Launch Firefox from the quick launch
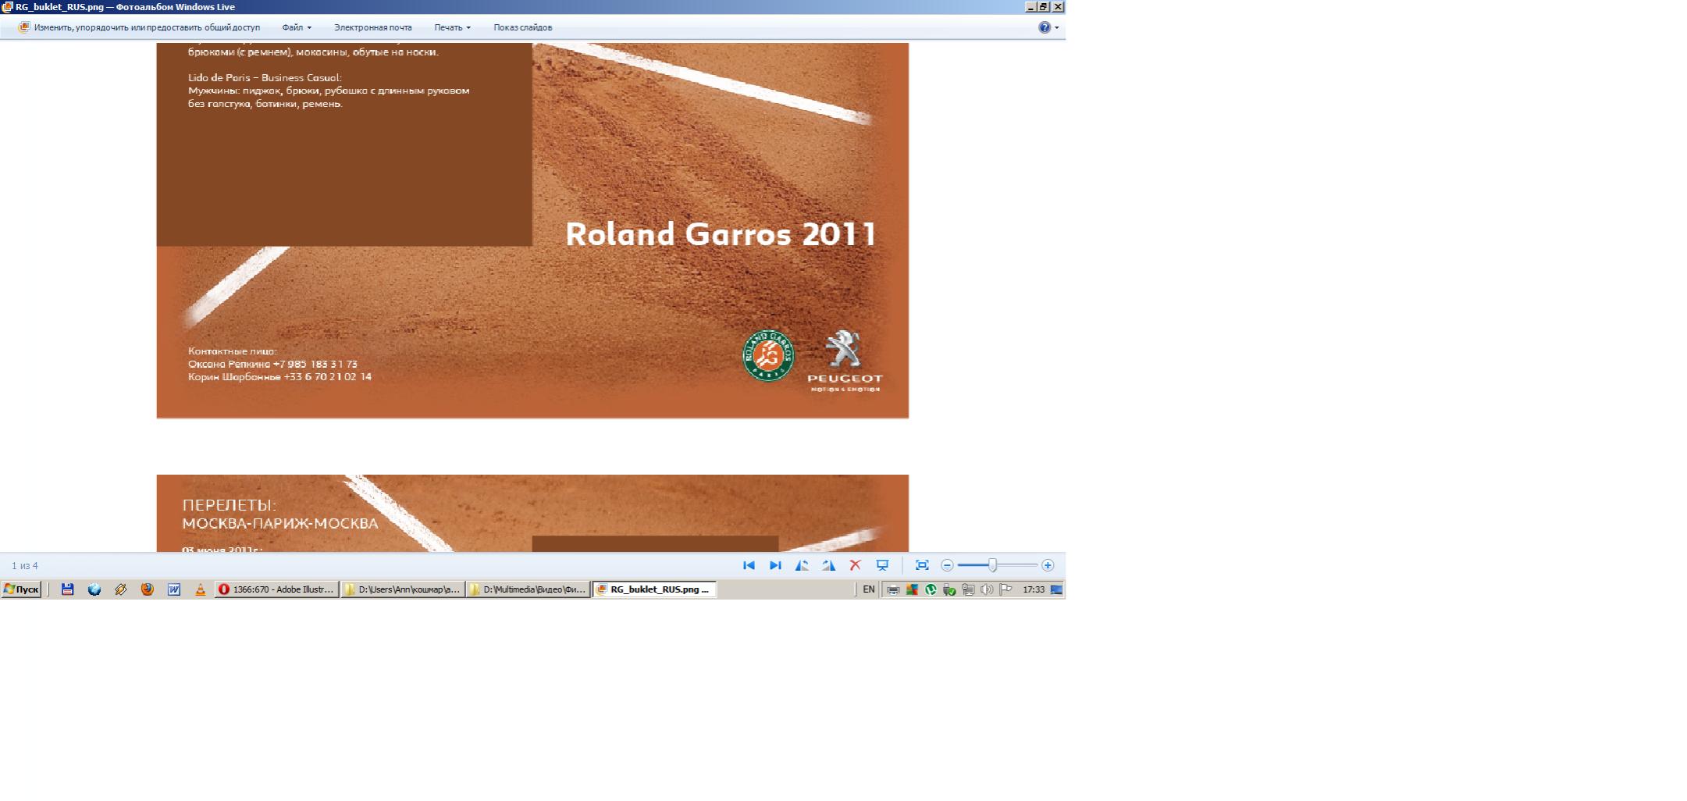This screenshot has width=1687, height=801. point(148,589)
